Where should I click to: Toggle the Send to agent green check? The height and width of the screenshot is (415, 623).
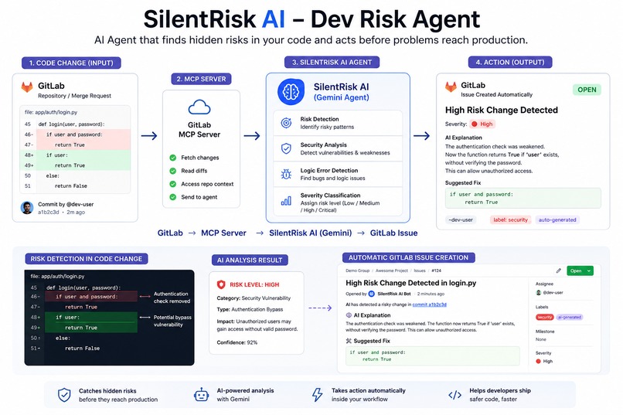(x=173, y=197)
